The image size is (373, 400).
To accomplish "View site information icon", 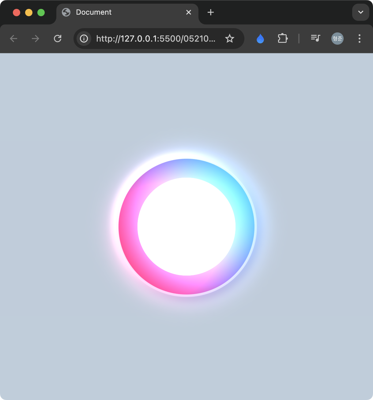I will click(x=84, y=39).
